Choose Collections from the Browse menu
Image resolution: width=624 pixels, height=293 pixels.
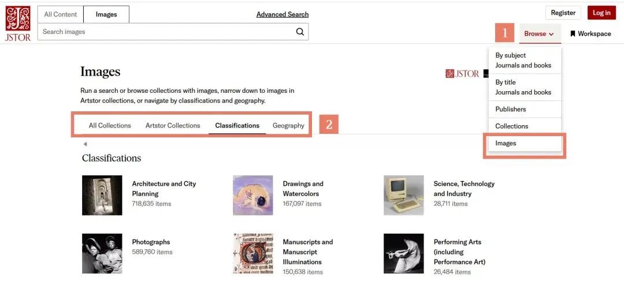pyautogui.click(x=512, y=126)
